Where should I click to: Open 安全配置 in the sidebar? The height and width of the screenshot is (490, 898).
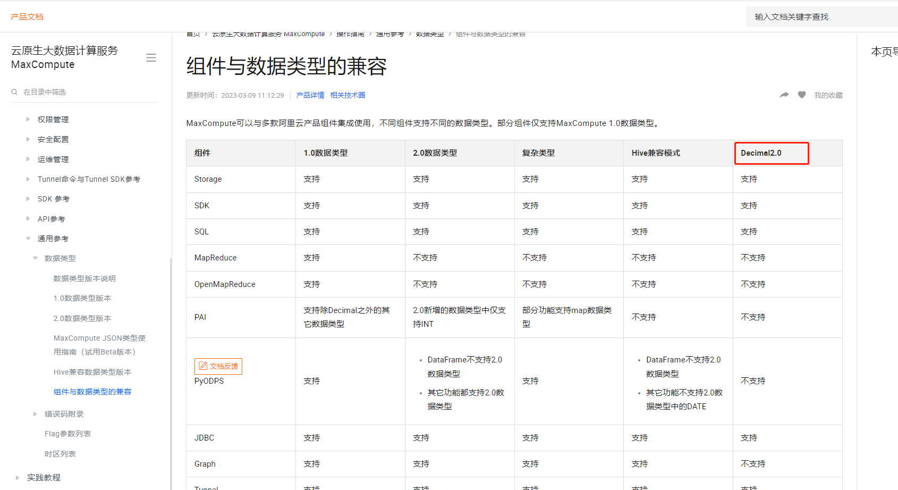pos(53,139)
